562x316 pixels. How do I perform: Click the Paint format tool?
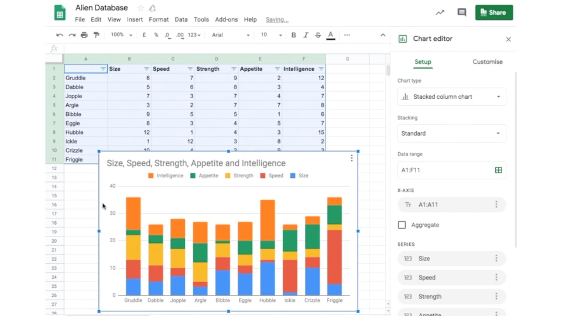[x=96, y=35]
